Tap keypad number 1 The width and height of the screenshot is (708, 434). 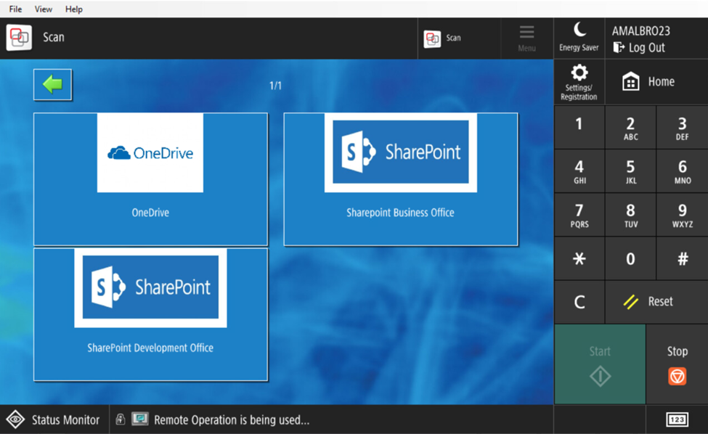coord(579,128)
